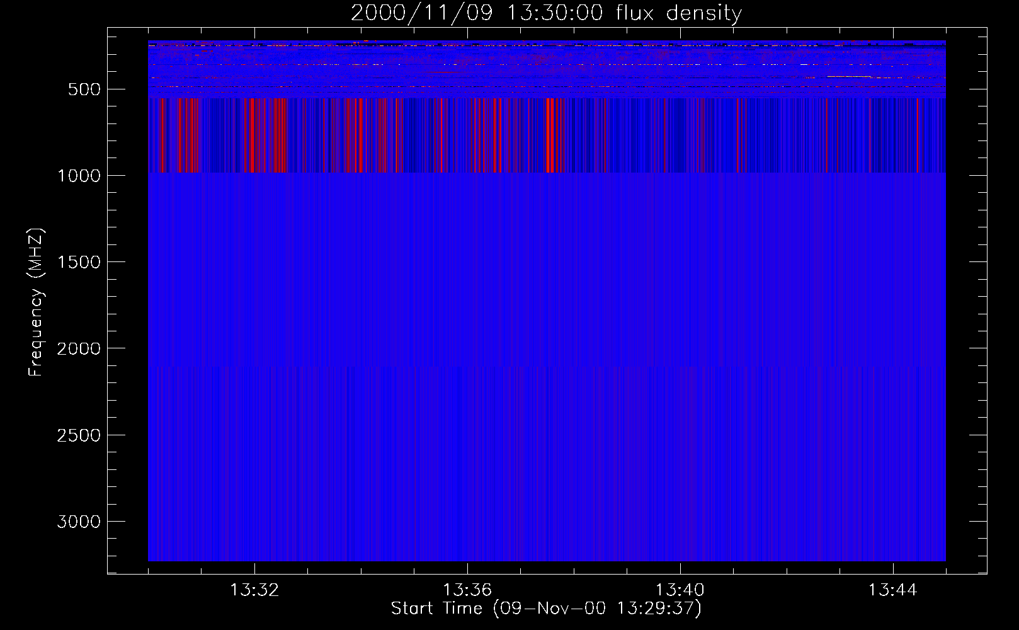Click the 13:32 time tick label

pos(254,590)
